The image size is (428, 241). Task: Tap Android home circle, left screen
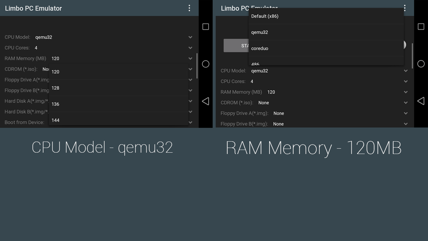206,64
